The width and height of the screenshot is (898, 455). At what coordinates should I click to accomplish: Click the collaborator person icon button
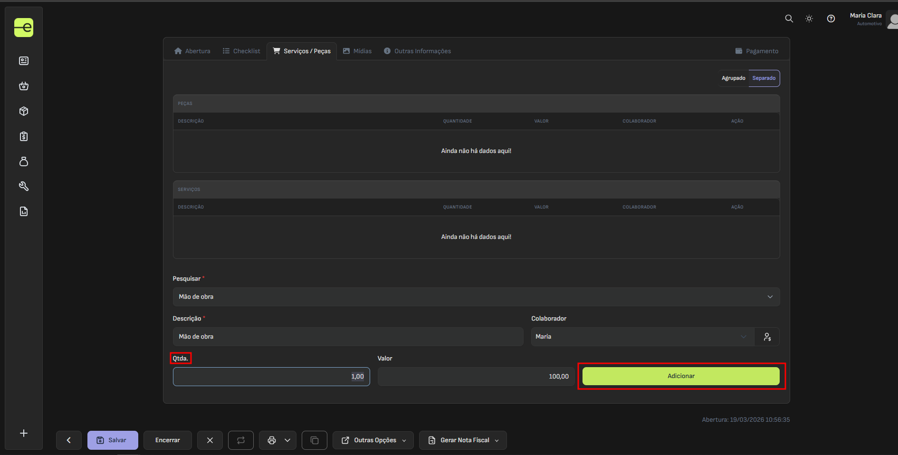767,337
